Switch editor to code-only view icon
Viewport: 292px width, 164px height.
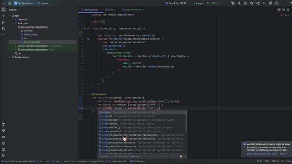point(279,10)
